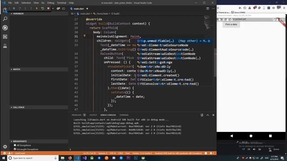
Task: Close the bottom panel
Action: click(213, 115)
